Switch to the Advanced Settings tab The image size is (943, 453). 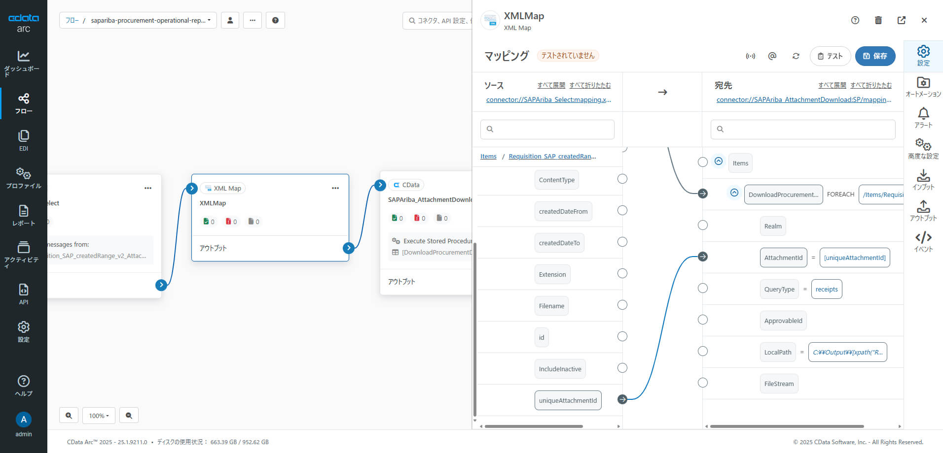(x=923, y=149)
